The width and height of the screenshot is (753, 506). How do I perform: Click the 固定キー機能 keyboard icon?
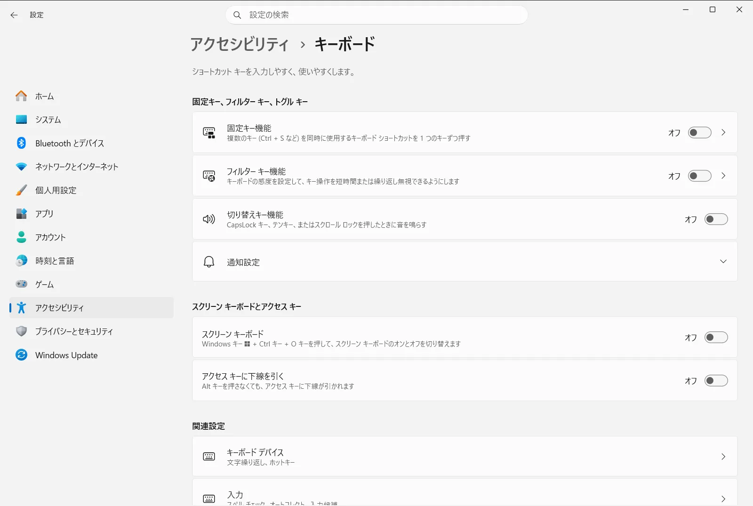point(209,133)
